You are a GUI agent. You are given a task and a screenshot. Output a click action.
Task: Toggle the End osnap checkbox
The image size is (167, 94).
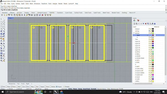tap(2, 87)
